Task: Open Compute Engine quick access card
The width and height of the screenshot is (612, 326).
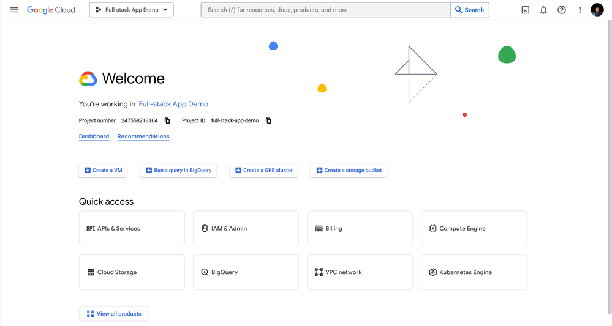Action: click(474, 229)
